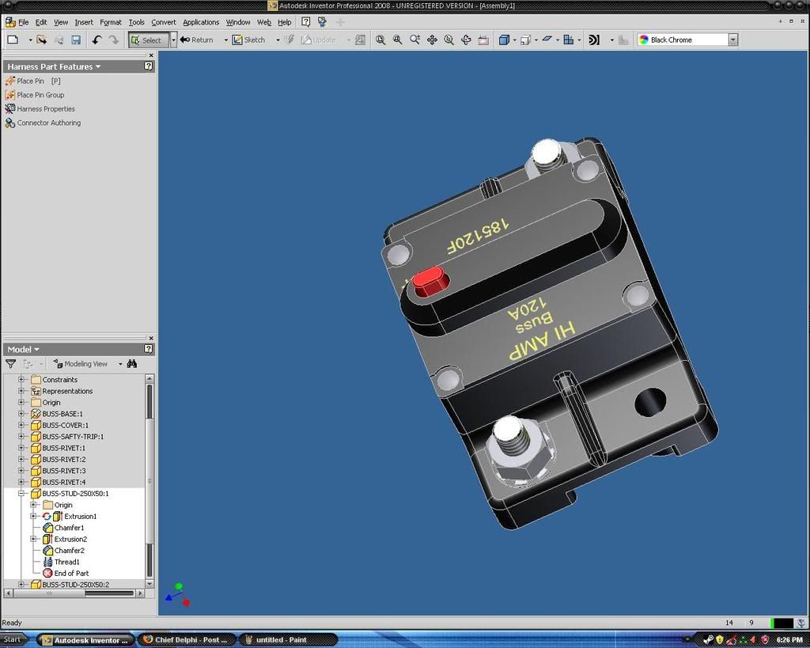Open the Black Chrome color dropdown
810x648 pixels.
(x=733, y=40)
